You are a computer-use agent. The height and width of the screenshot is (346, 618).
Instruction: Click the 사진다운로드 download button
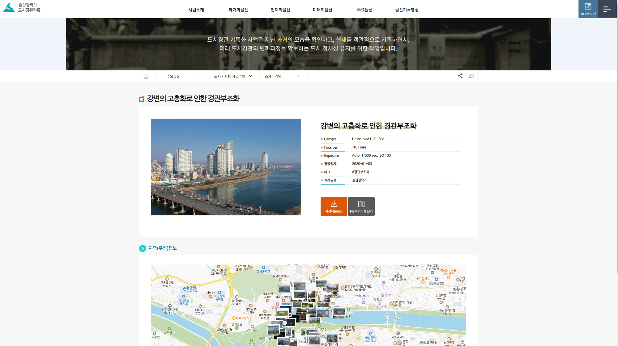(x=334, y=206)
